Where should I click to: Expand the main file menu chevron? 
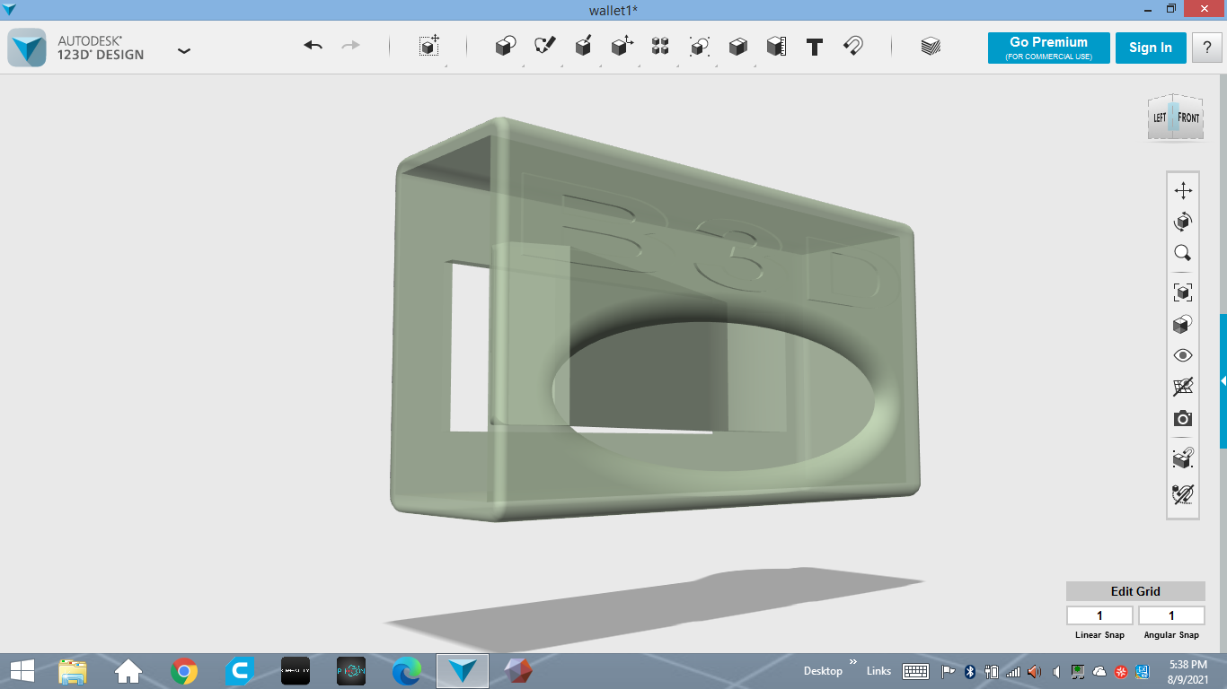(x=184, y=51)
